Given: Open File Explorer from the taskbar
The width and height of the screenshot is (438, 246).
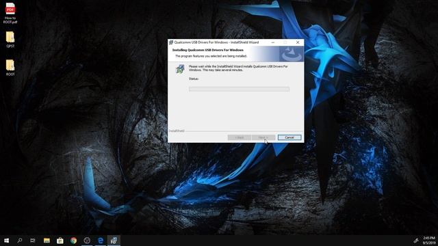Looking at the screenshot, I should (x=47, y=241).
